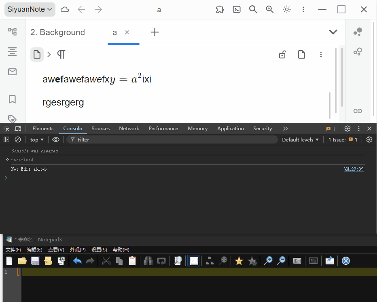
Task: Select the outline panel icon in left sidebar
Action: click(x=12, y=52)
